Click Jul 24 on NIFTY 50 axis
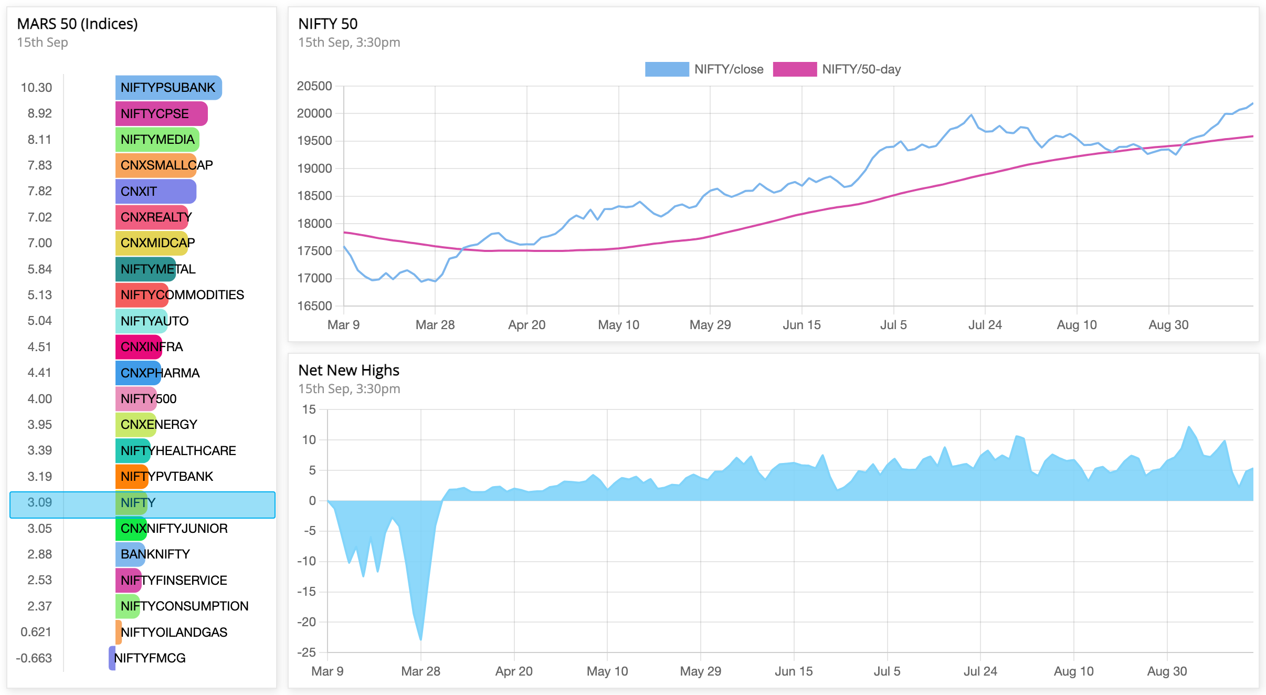 tap(985, 325)
